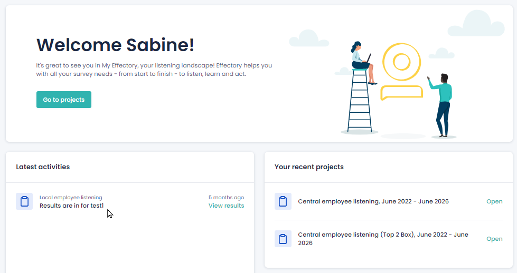Viewport: 517px width, 273px height.
Task: Select 'Results are in for test1' text
Action: 71,206
